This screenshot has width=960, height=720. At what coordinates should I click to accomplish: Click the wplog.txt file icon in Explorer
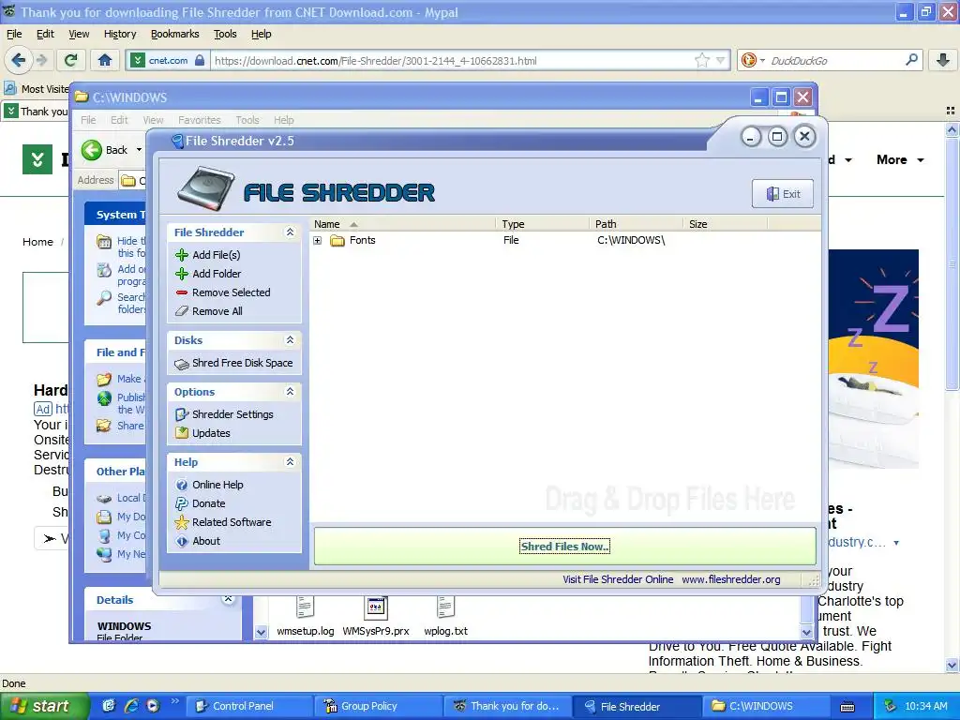tap(445, 607)
